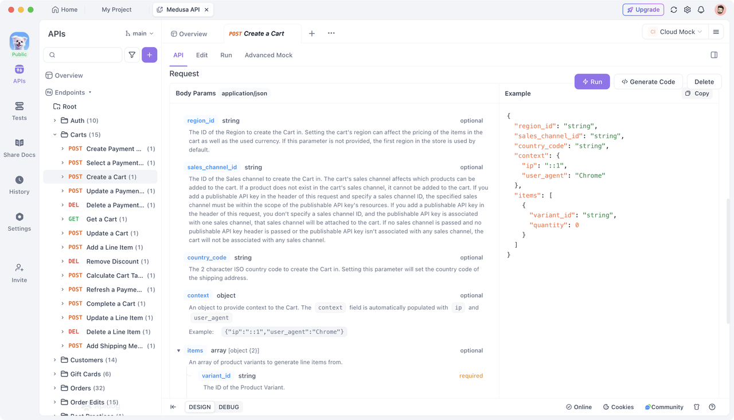Click the Upgrade button
The height and width of the screenshot is (420, 734).
[643, 10]
